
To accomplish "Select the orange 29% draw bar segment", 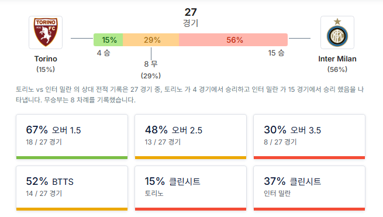I will coord(151,40).
